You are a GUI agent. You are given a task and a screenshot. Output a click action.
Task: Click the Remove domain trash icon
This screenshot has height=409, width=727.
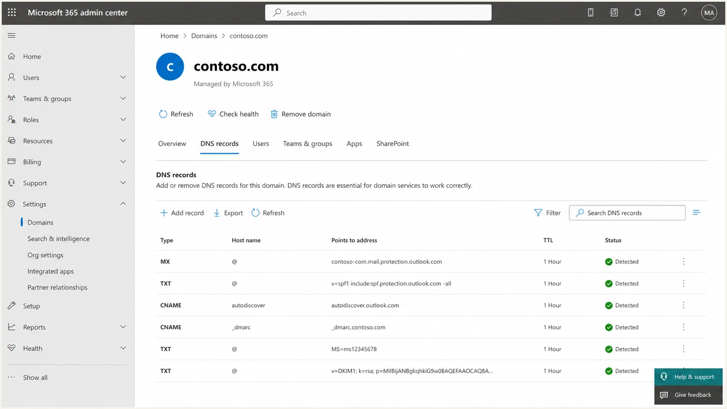274,114
